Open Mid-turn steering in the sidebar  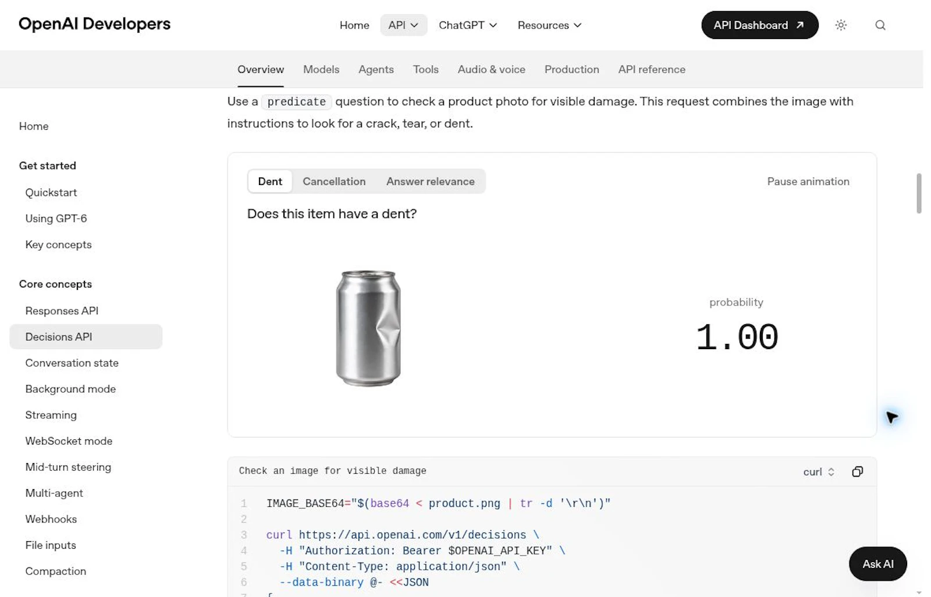(x=68, y=467)
